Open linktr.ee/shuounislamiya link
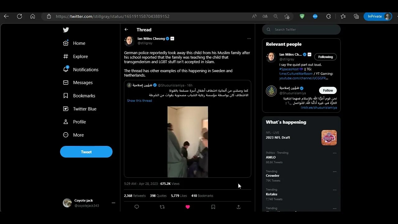 click(319, 108)
